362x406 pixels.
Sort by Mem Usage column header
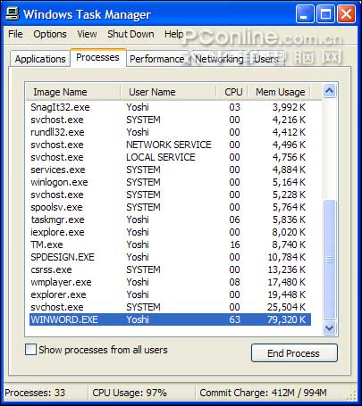(279, 92)
